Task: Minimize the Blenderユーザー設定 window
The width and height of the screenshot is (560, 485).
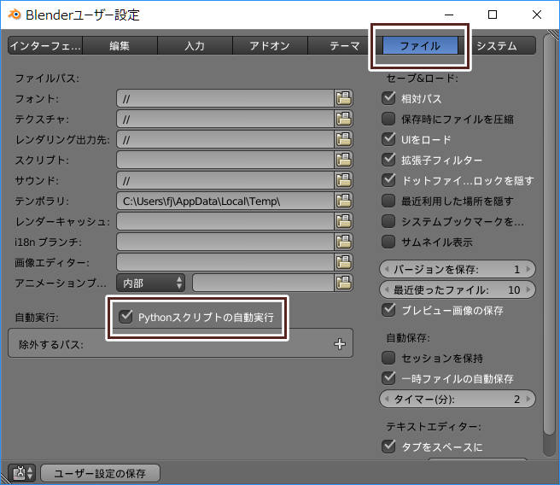Action: click(449, 15)
